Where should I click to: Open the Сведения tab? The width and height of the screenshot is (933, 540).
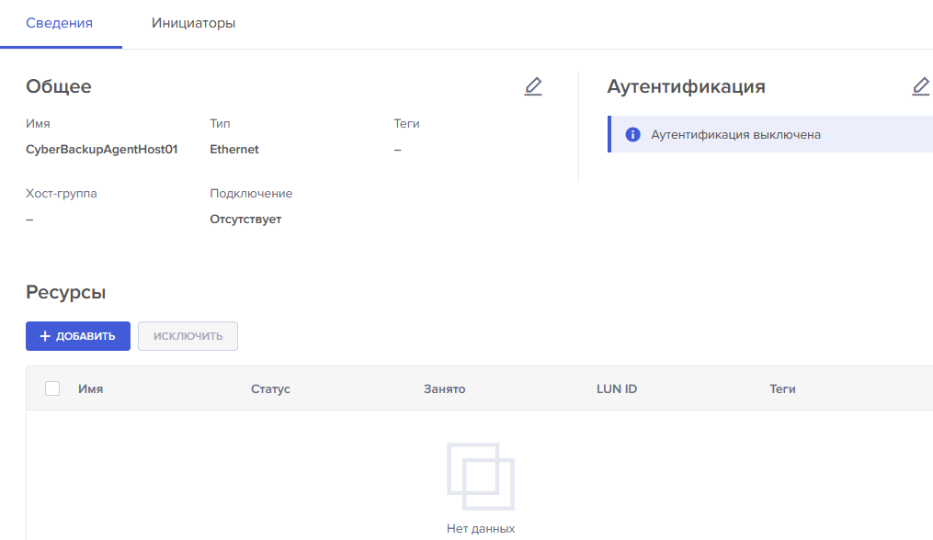click(x=59, y=24)
